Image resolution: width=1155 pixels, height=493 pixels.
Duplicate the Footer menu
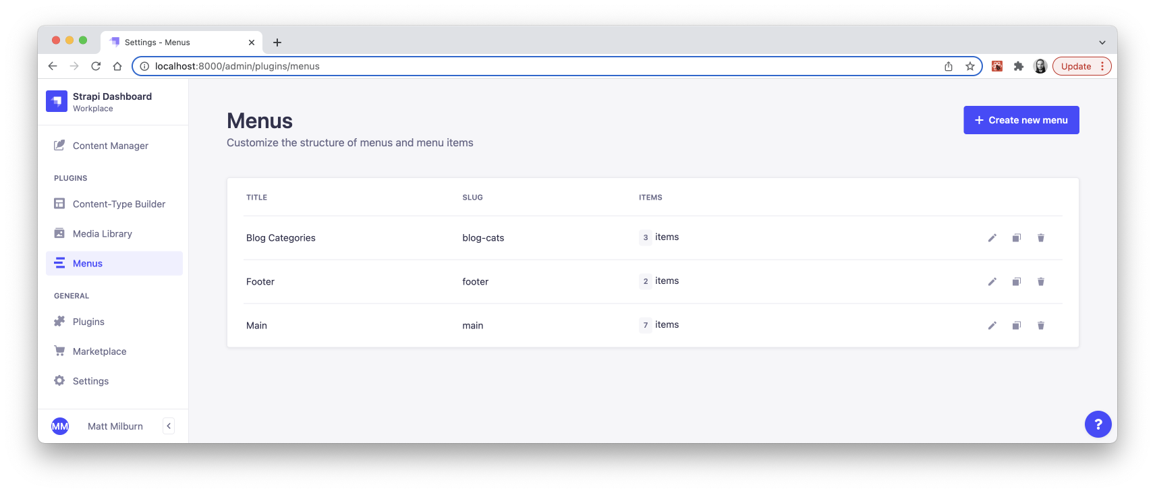point(1016,281)
